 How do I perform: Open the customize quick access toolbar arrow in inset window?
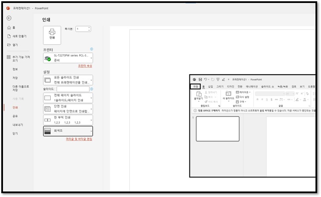(229, 80)
